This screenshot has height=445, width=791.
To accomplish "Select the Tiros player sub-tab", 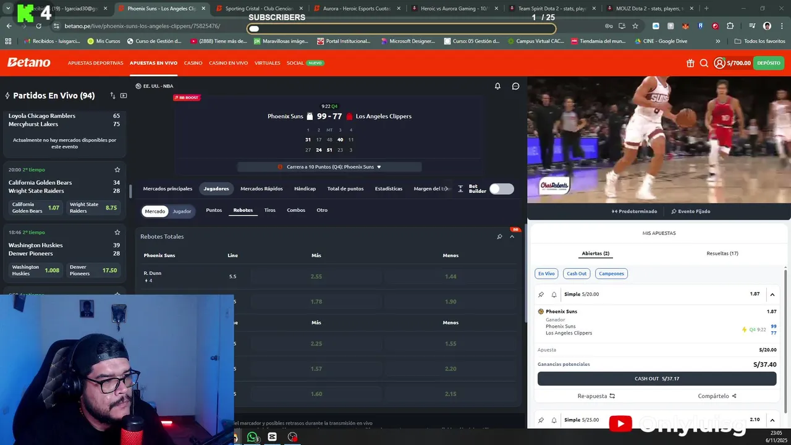I will pyautogui.click(x=270, y=210).
